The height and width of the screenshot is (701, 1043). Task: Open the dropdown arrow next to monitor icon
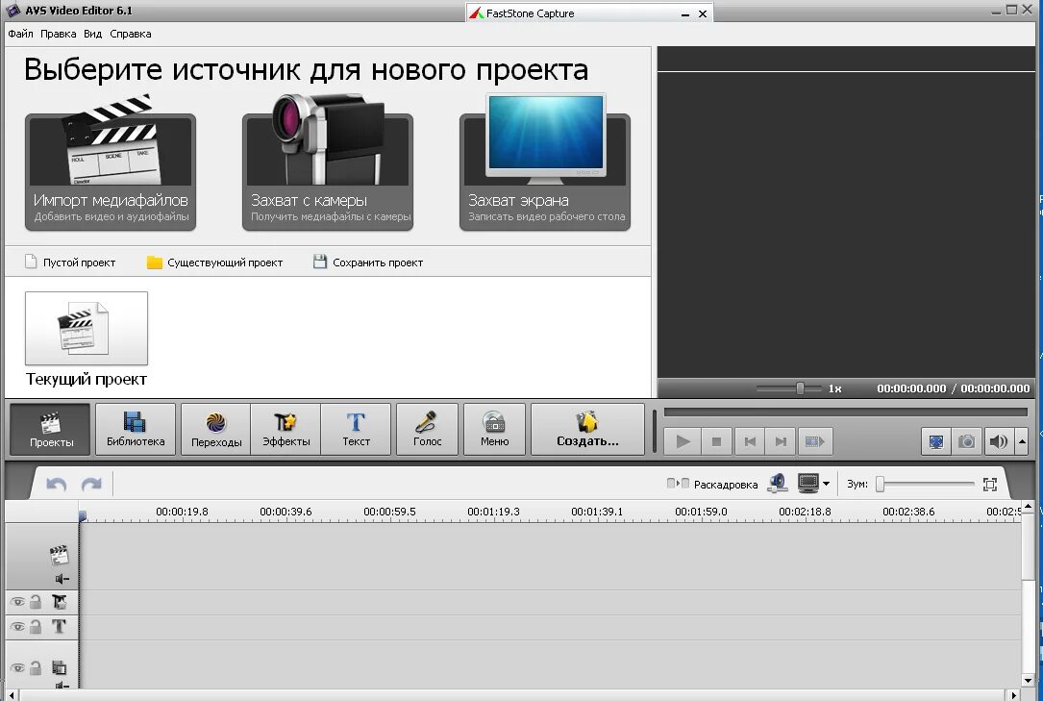pos(826,484)
